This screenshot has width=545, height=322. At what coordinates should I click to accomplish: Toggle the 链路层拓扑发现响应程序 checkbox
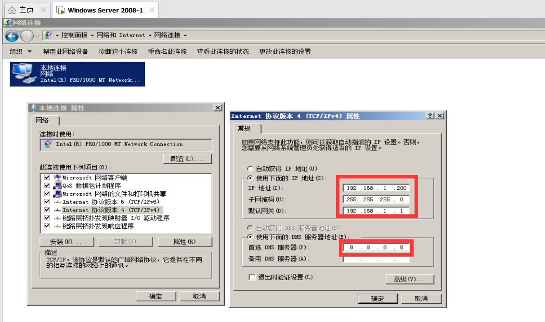click(x=47, y=226)
